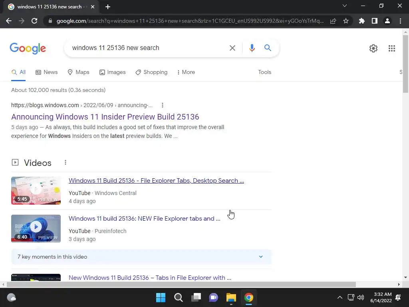The height and width of the screenshot is (307, 409).
Task: Open the Chat taskbar icon
Action: [213, 297]
